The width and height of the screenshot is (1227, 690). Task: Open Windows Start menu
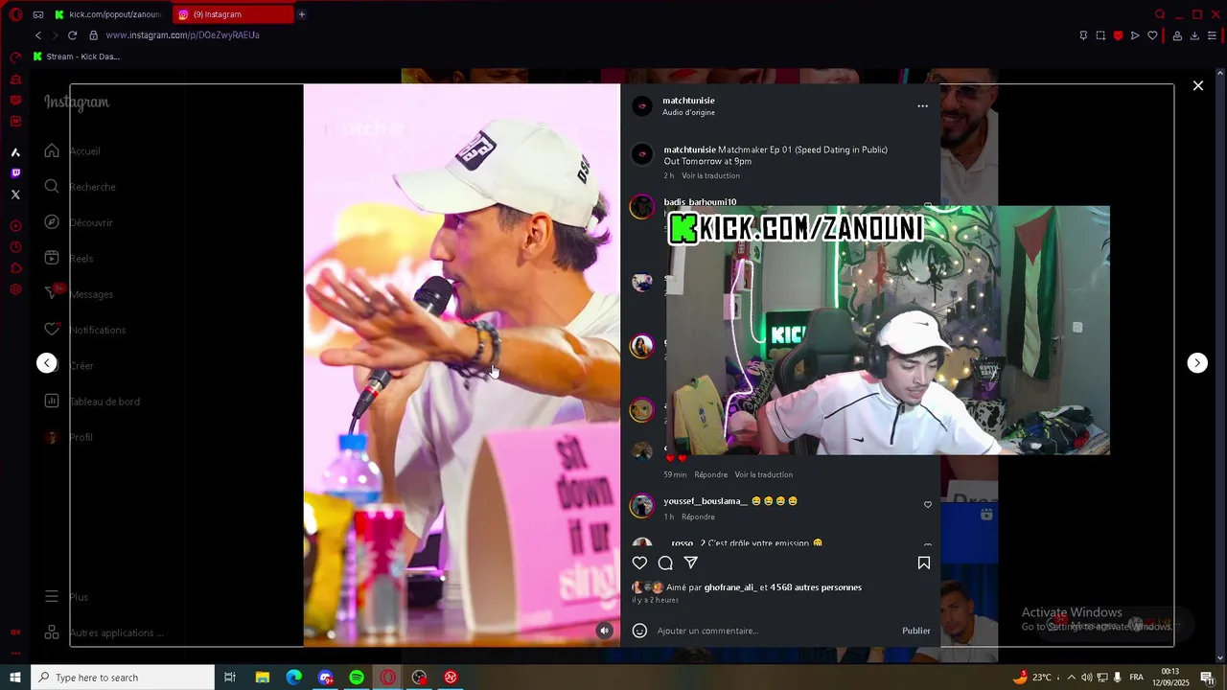15,678
